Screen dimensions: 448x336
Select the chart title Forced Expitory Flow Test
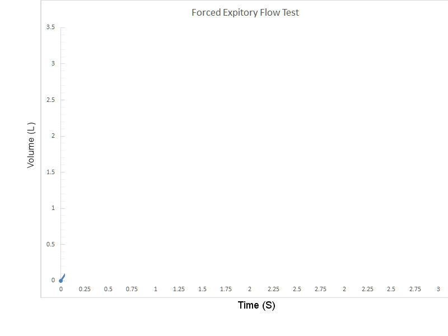pos(245,12)
